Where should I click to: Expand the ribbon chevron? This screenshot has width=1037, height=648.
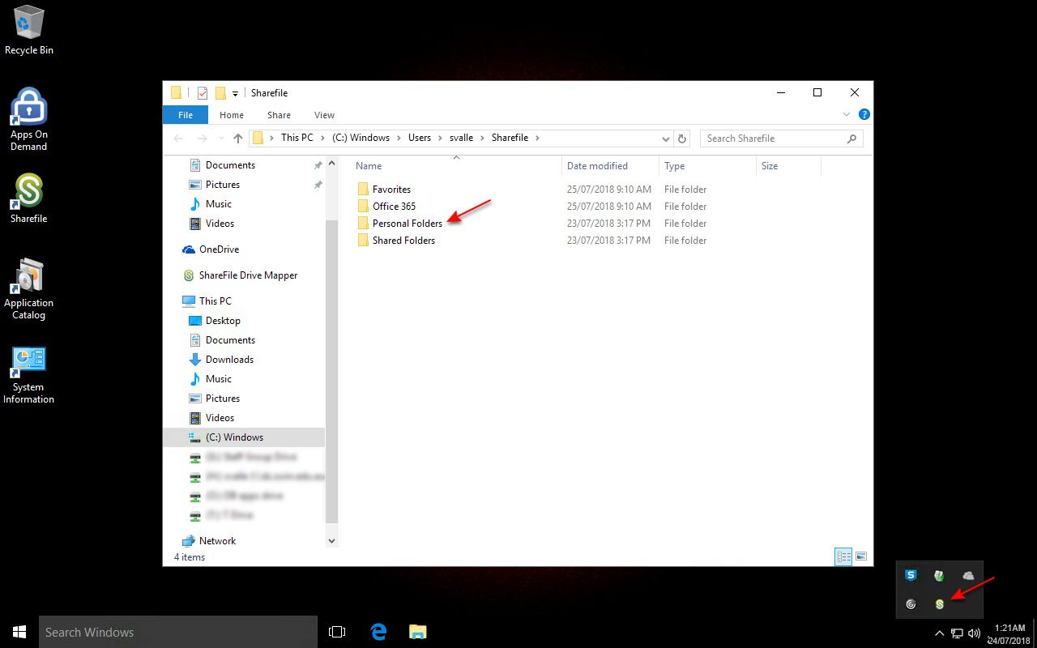847,115
